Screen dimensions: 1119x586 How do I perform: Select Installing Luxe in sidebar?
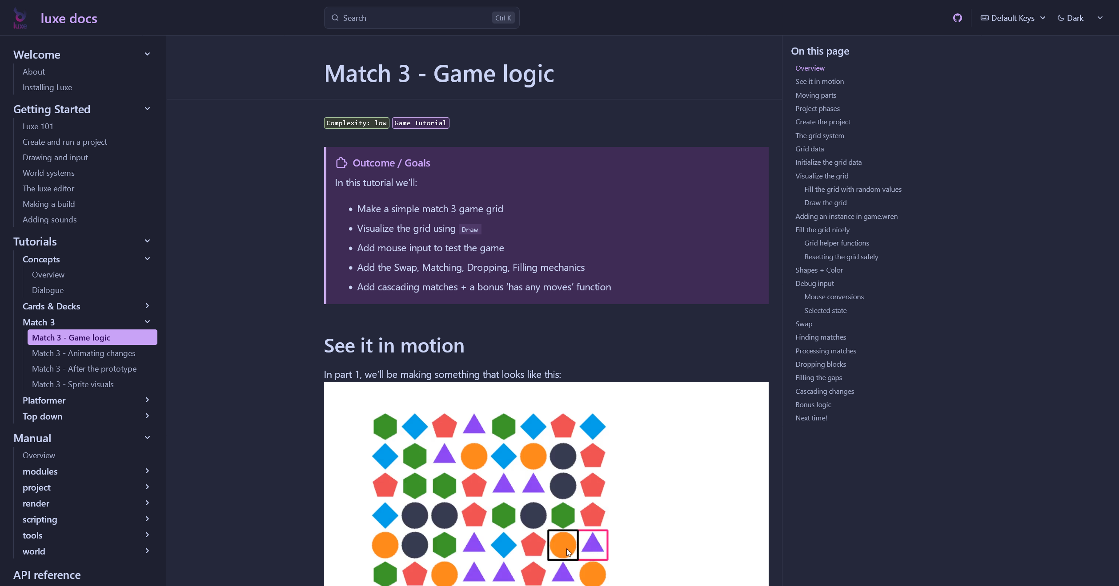coord(47,87)
